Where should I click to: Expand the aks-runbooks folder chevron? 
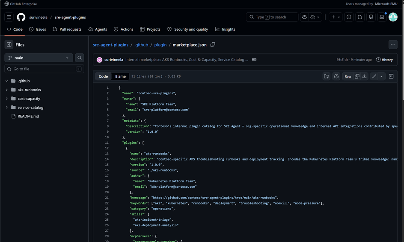click(7, 90)
